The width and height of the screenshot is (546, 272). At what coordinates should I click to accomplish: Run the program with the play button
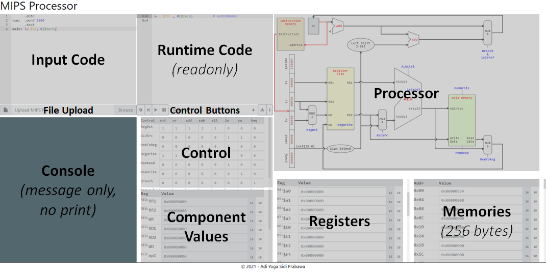(156, 110)
